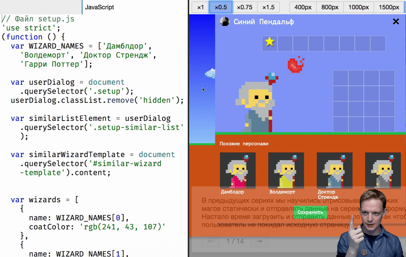406x257 pixels.
Task: Click the classList.remove('hidden') code line
Action: point(97,100)
